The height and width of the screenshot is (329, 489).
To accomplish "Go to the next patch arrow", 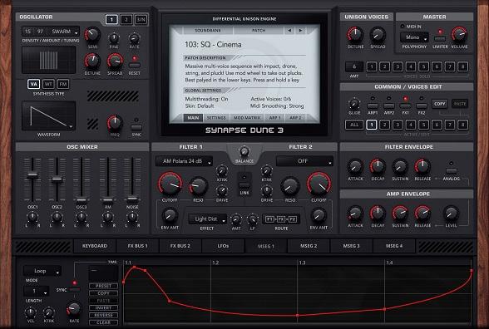I will click(300, 31).
